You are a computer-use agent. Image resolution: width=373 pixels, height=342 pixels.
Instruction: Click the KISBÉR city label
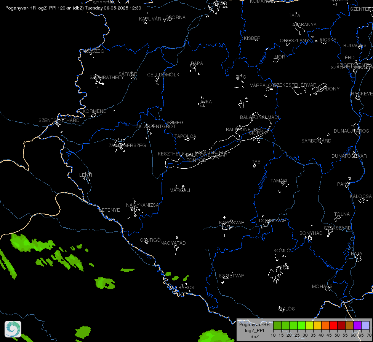click(252, 38)
